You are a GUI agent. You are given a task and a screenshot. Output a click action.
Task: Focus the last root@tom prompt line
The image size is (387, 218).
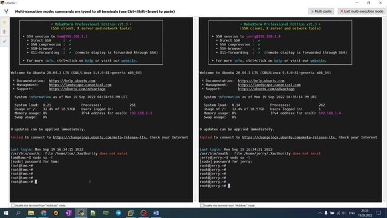coord(24,182)
